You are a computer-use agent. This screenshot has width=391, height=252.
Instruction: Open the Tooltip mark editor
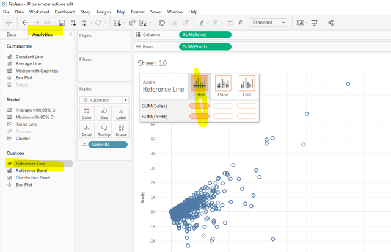click(x=104, y=131)
